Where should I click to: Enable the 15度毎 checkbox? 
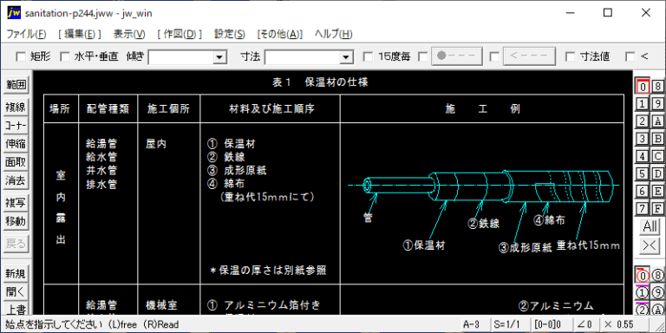point(369,56)
